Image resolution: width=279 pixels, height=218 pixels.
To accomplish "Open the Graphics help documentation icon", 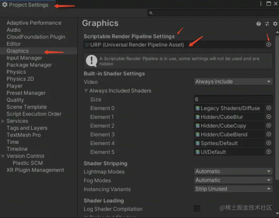I will pyautogui.click(x=258, y=24).
